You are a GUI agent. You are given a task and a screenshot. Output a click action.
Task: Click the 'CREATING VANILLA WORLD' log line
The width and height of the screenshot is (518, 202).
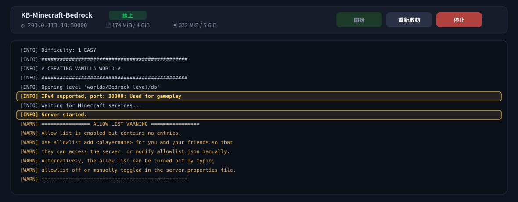tap(70, 69)
